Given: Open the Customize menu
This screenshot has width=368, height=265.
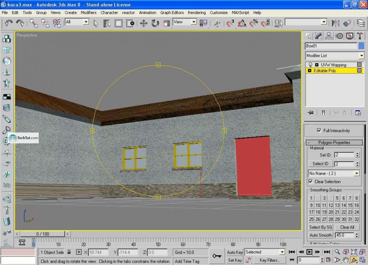Looking at the screenshot, I should [x=219, y=12].
